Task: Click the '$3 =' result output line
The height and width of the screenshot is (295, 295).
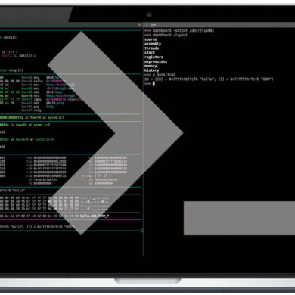Action: [209, 79]
